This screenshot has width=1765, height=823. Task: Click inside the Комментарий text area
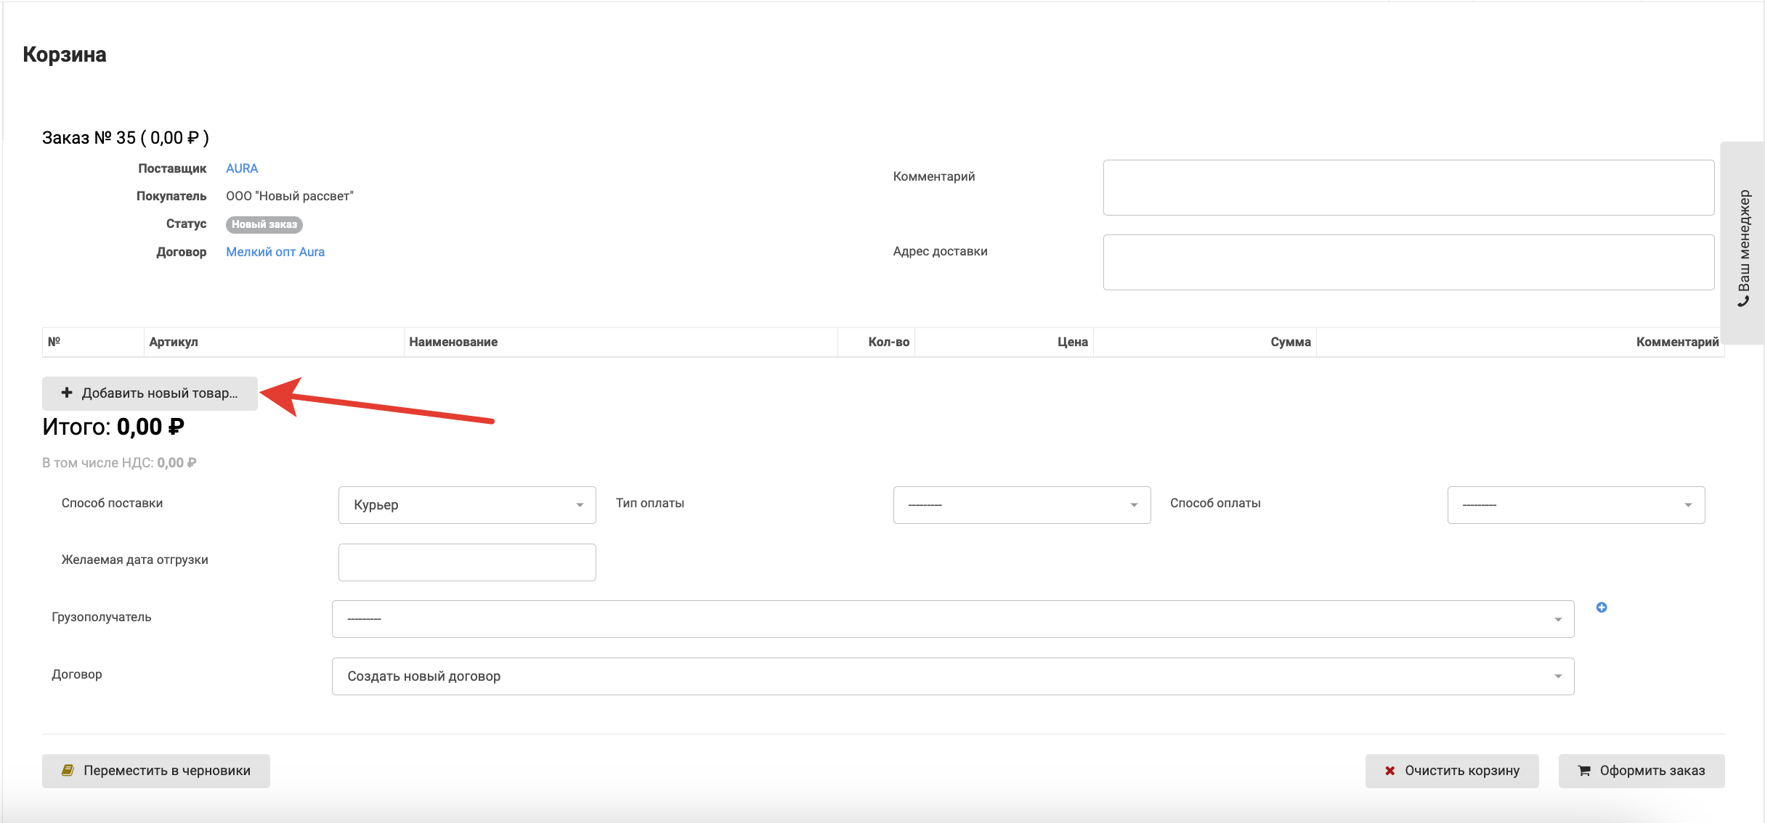[1408, 187]
